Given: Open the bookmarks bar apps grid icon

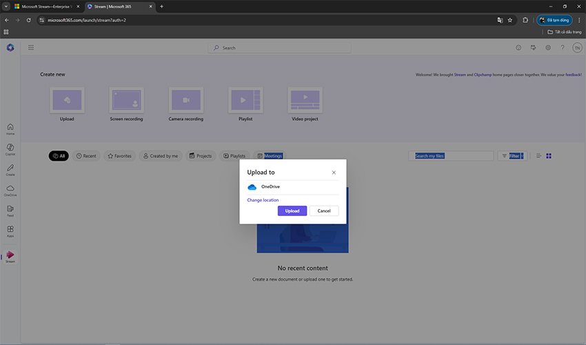Looking at the screenshot, I should coord(6,32).
